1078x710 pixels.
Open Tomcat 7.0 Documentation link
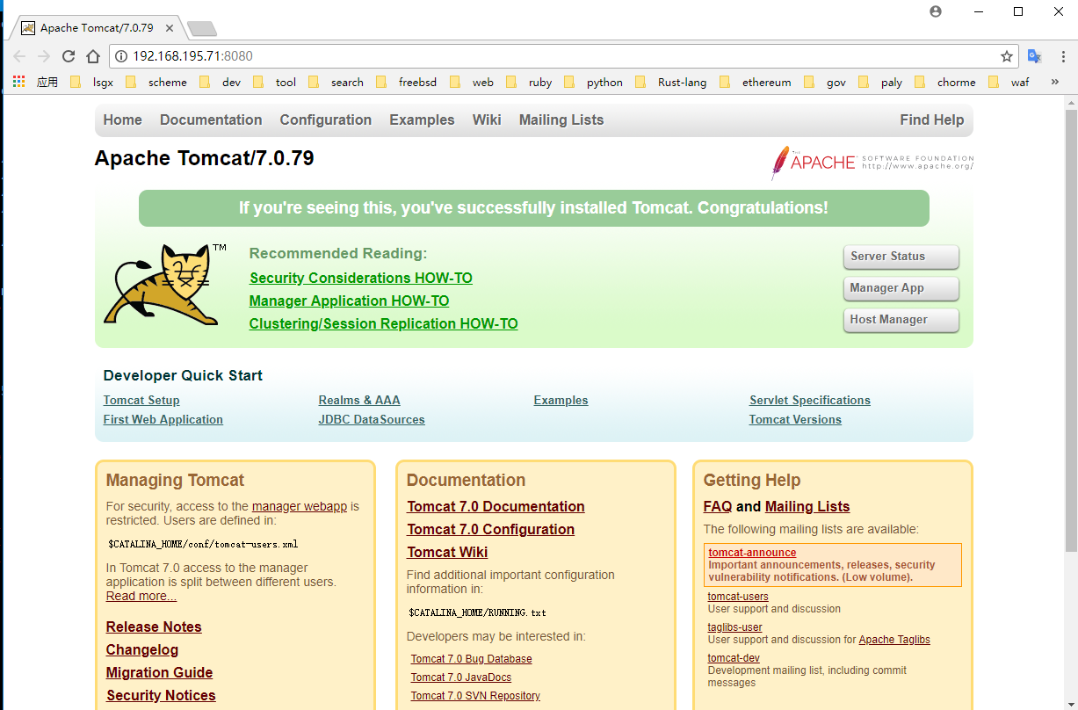point(496,507)
